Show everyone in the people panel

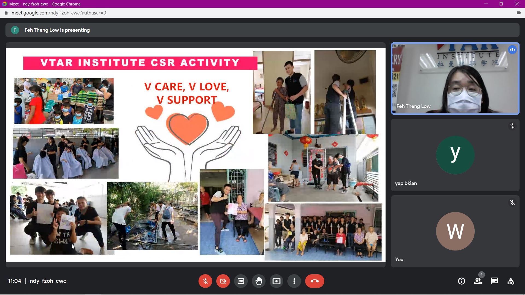(x=478, y=281)
